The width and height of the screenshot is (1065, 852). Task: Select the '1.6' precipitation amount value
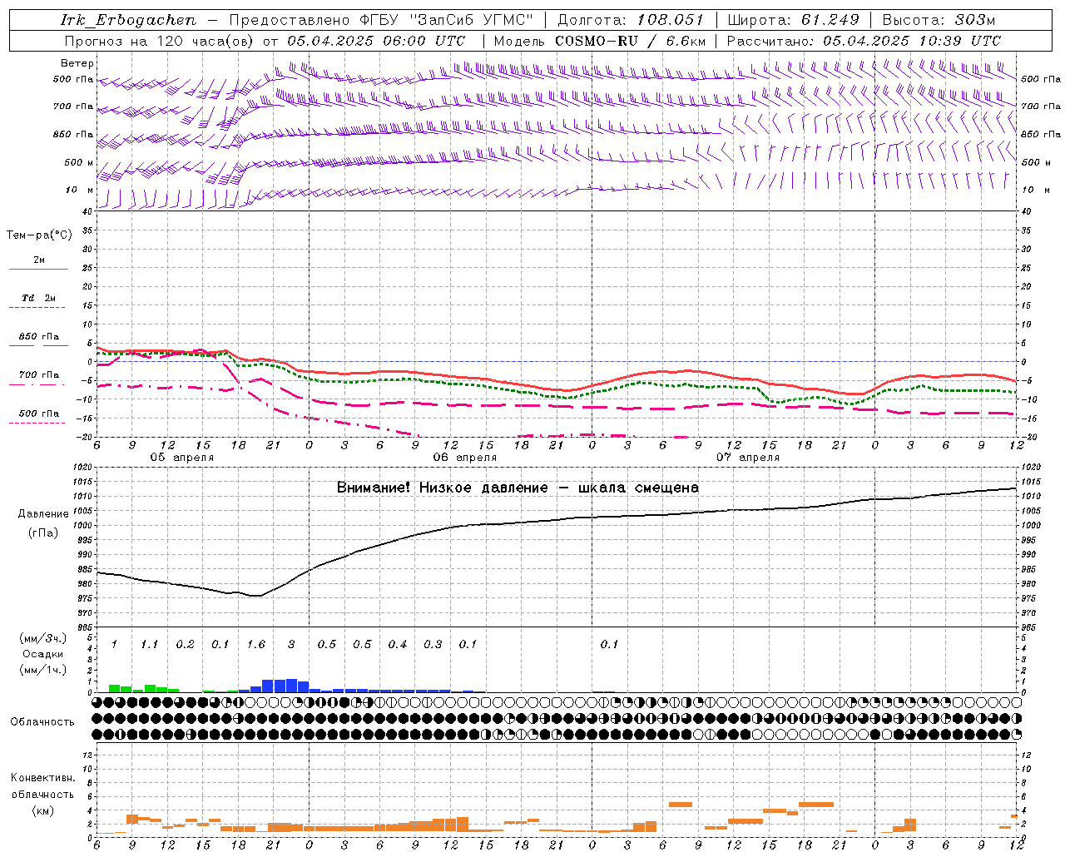pos(255,644)
